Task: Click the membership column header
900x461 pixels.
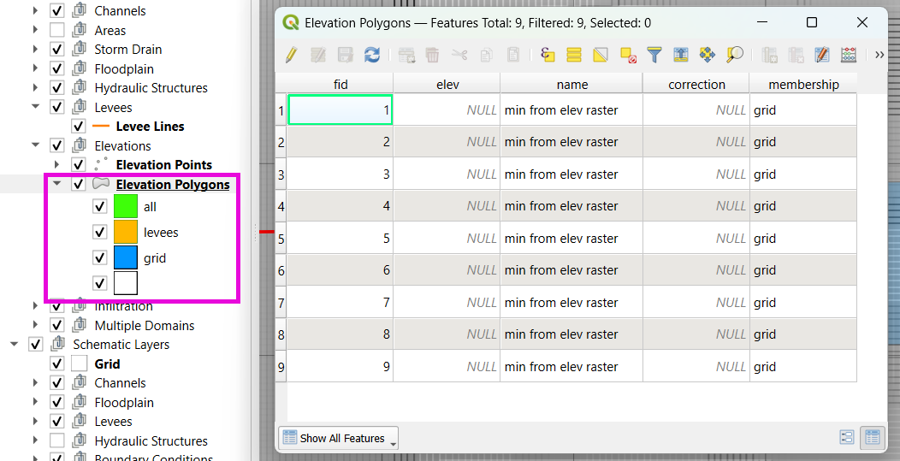Action: coord(803,84)
